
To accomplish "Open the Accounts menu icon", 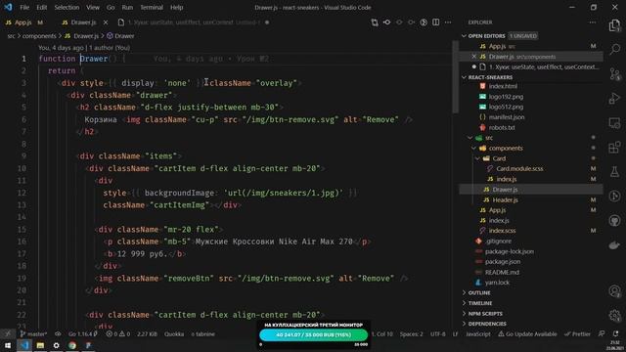I will coord(615,291).
